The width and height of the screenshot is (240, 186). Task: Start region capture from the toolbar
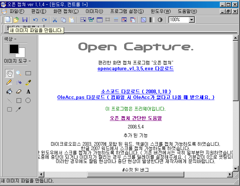click(83, 19)
